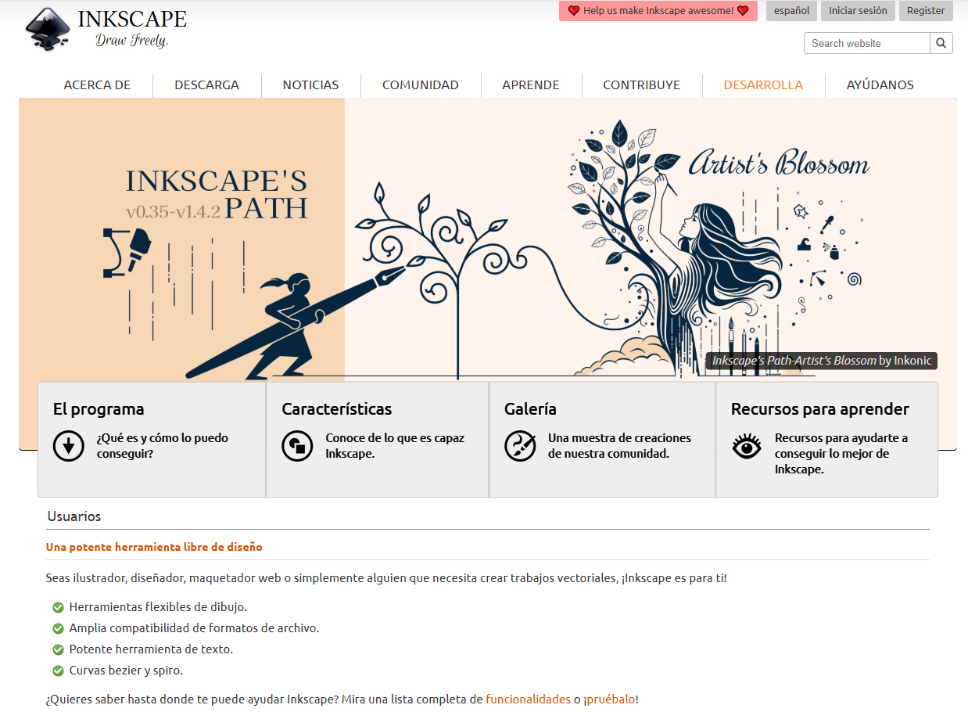Click the shapes icon under Características
This screenshot has height=712, width=968.
point(297,446)
